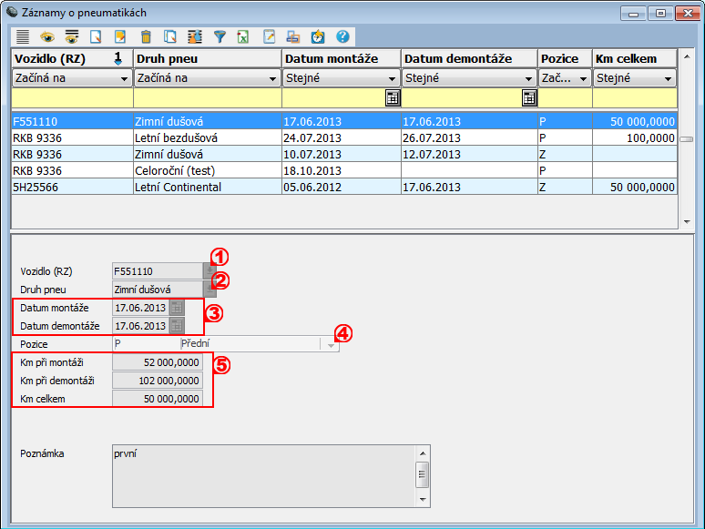
Task: Click the funnel filter icon
Action: pyautogui.click(x=220, y=37)
